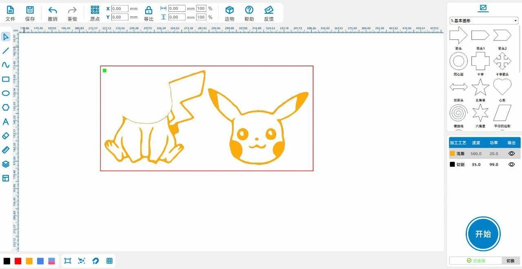
Task: Toggle output visibility for 浅雕 layer
Action: pos(511,154)
